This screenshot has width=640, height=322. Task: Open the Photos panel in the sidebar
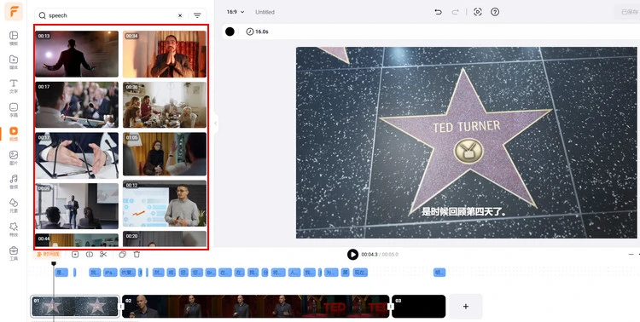click(x=14, y=158)
